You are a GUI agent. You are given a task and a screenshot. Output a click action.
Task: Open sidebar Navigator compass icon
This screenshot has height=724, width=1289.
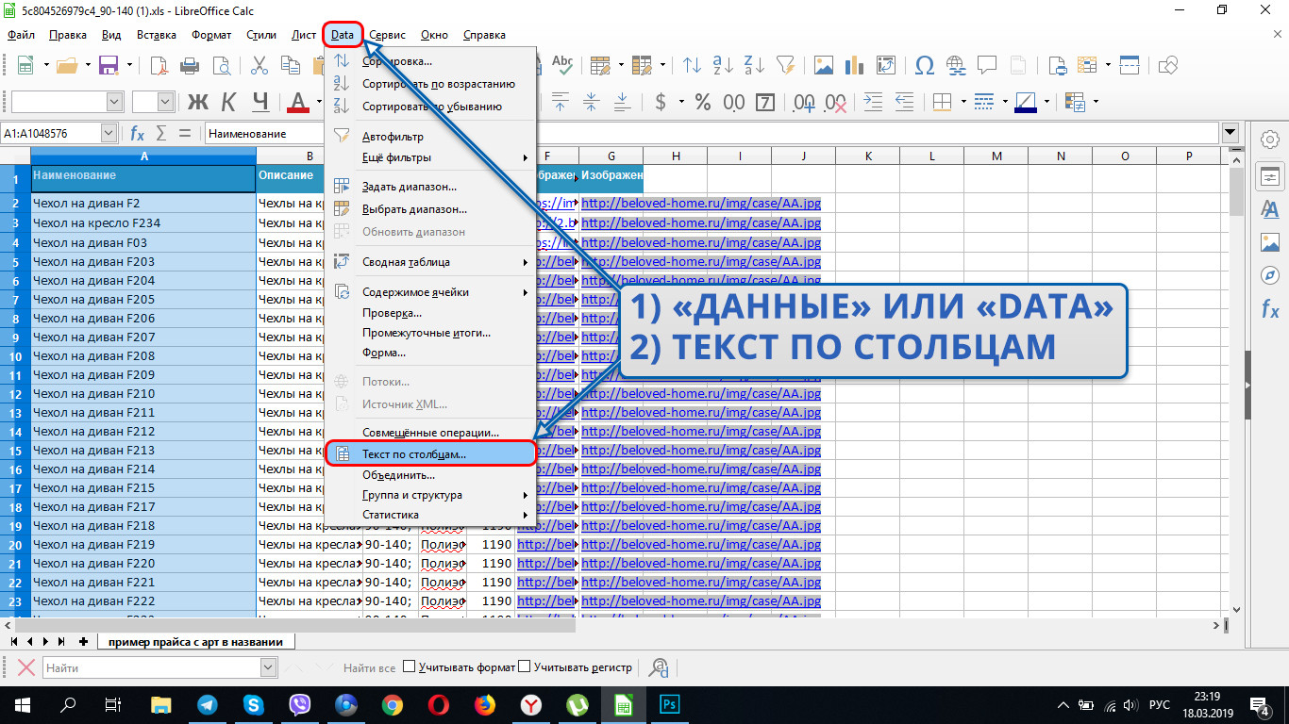pyautogui.click(x=1270, y=275)
